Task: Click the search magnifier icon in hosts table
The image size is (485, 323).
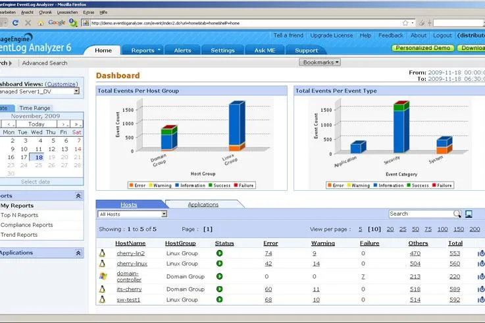Action: click(x=457, y=214)
